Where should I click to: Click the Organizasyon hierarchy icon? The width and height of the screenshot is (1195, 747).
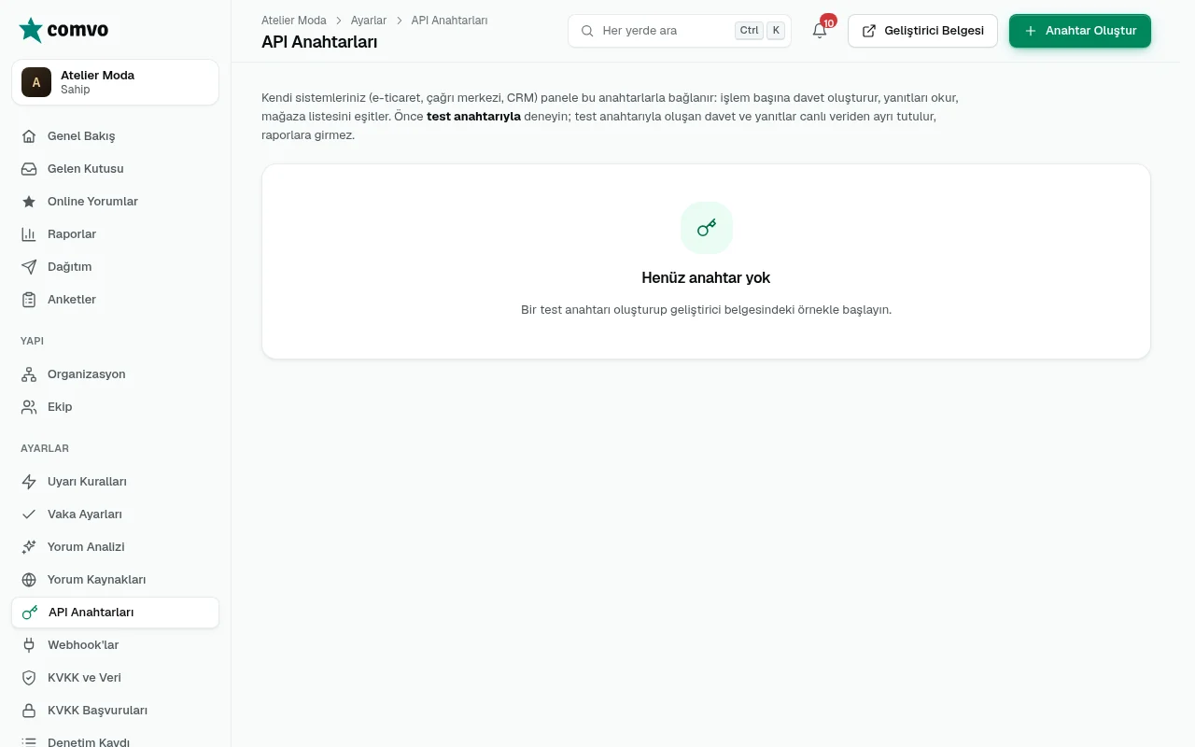(x=29, y=374)
